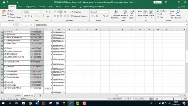Click the Fill Color bucket icon
The width and height of the screenshot is (188, 106).
pos(43,16)
